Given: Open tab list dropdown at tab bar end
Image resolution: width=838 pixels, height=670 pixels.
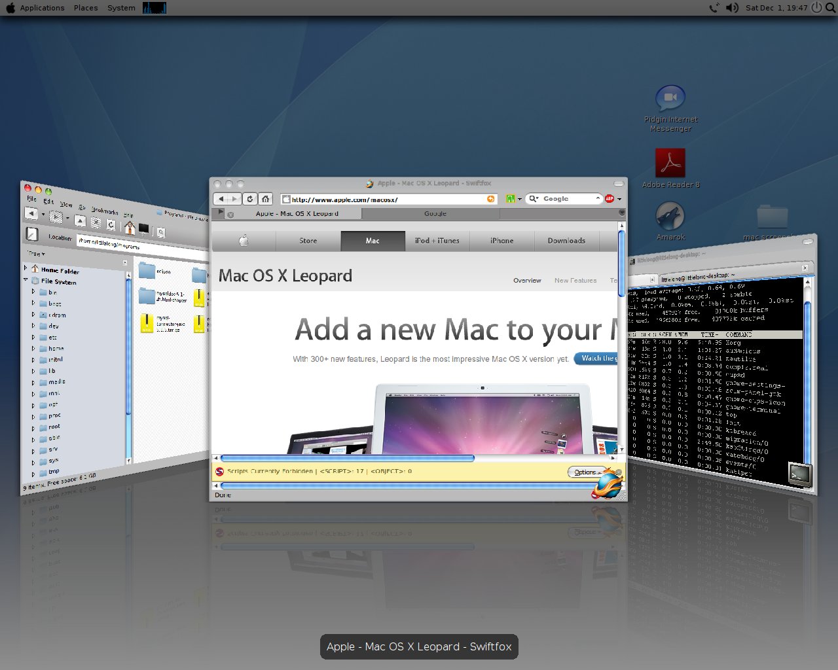Looking at the screenshot, I should click(621, 213).
